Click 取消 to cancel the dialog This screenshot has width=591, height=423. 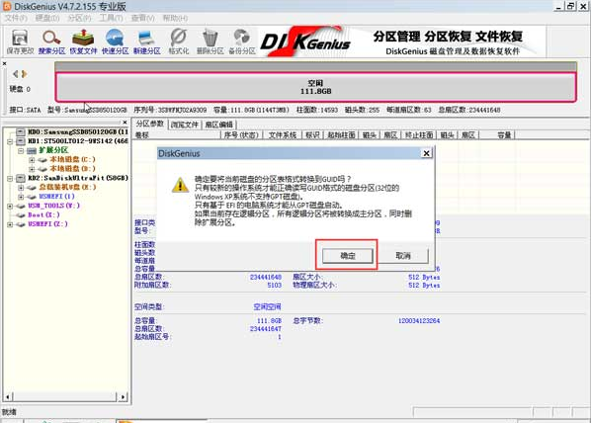point(403,256)
